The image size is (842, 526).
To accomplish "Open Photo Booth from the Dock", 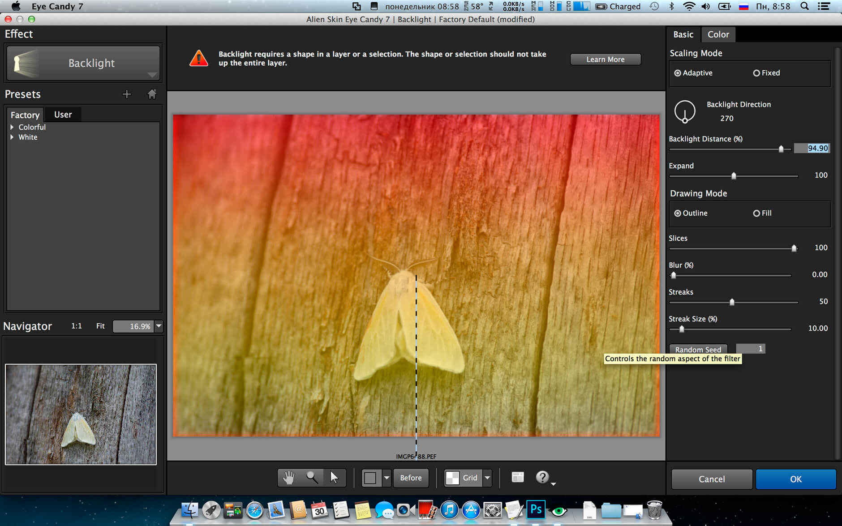I will [x=428, y=510].
